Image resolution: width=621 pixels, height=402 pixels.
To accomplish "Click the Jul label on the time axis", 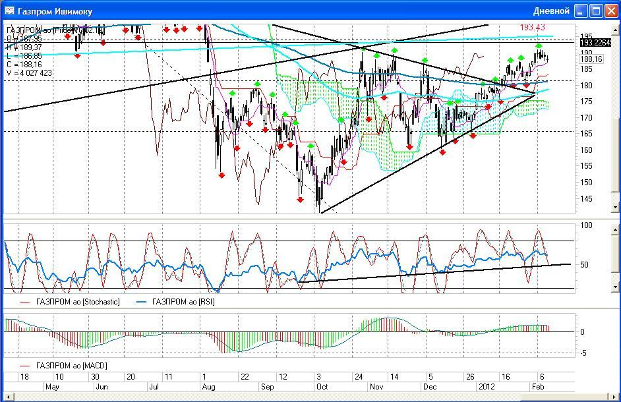I will coord(154,387).
